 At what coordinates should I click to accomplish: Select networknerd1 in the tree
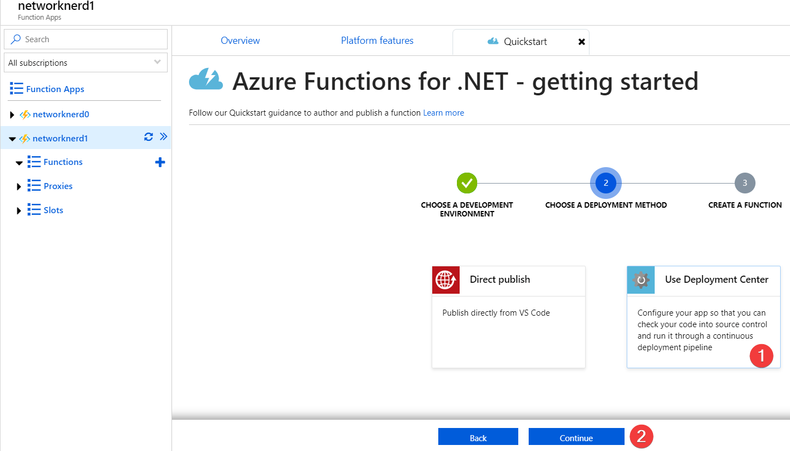(60, 139)
